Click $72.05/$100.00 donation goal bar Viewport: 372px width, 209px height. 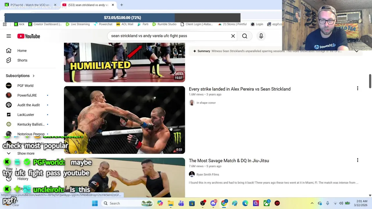(122, 17)
